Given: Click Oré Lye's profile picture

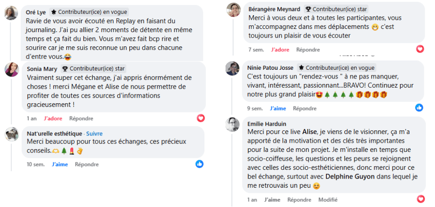Looking at the screenshot, I should (x=12, y=13).
